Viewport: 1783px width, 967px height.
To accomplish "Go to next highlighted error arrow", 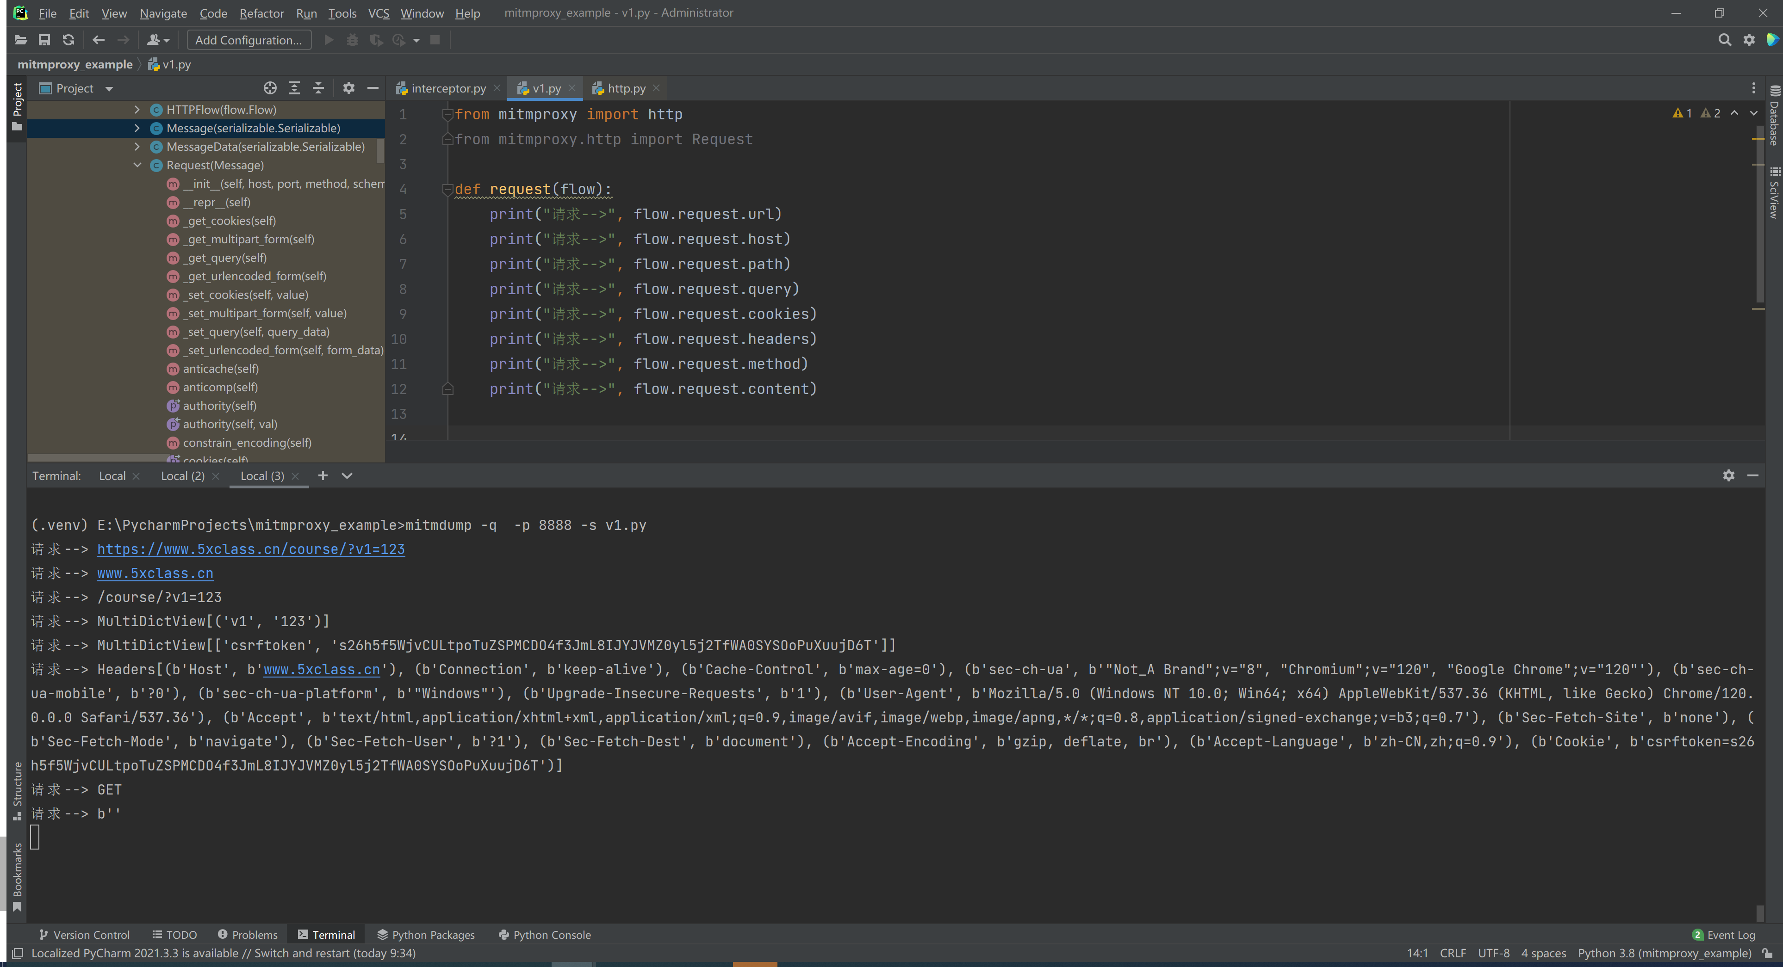I will pyautogui.click(x=1754, y=113).
